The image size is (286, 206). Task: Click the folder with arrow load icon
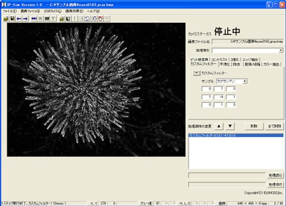pos(62,18)
